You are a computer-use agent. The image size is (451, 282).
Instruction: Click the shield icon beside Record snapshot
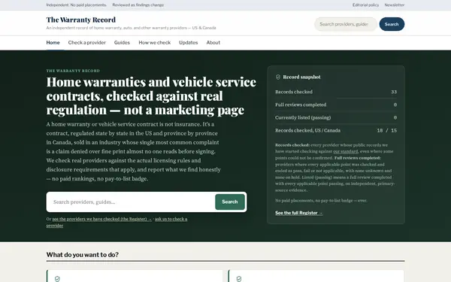278,77
